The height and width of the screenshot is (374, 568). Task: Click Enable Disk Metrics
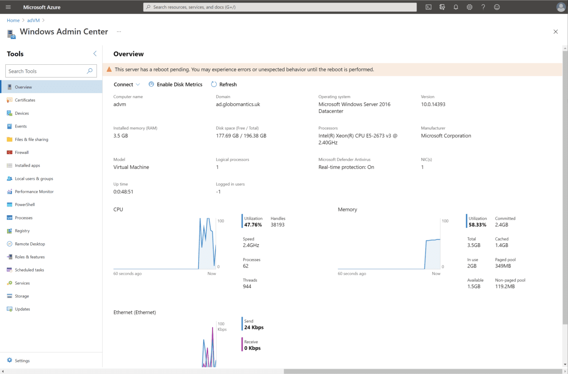[x=175, y=85]
